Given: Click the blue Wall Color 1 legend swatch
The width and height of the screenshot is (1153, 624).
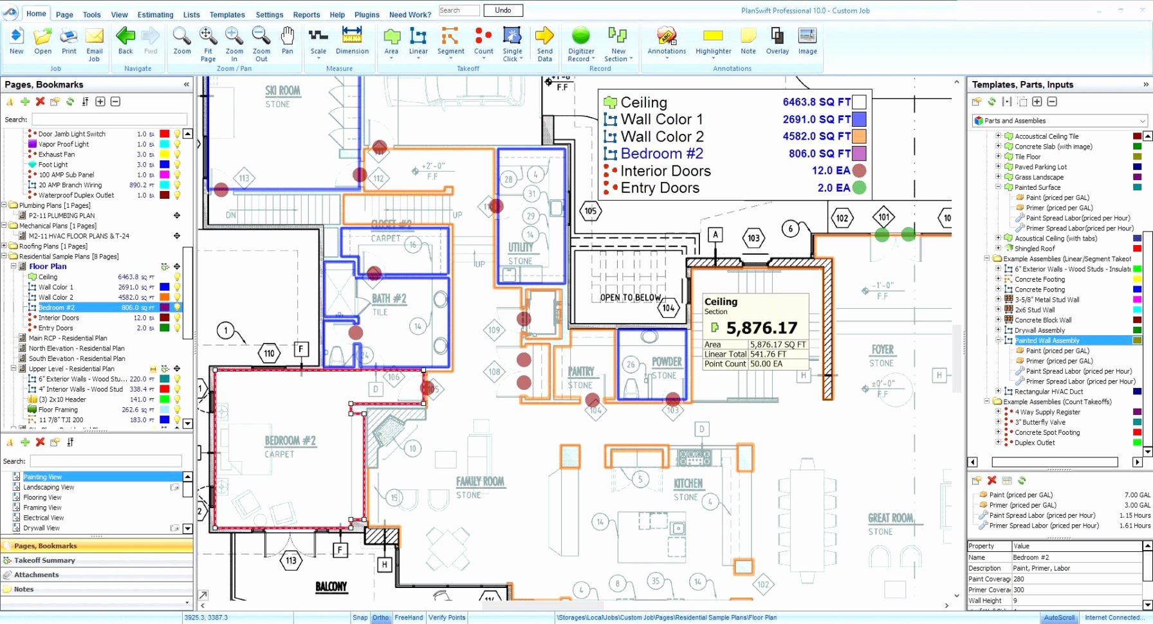Looking at the screenshot, I should 858,119.
